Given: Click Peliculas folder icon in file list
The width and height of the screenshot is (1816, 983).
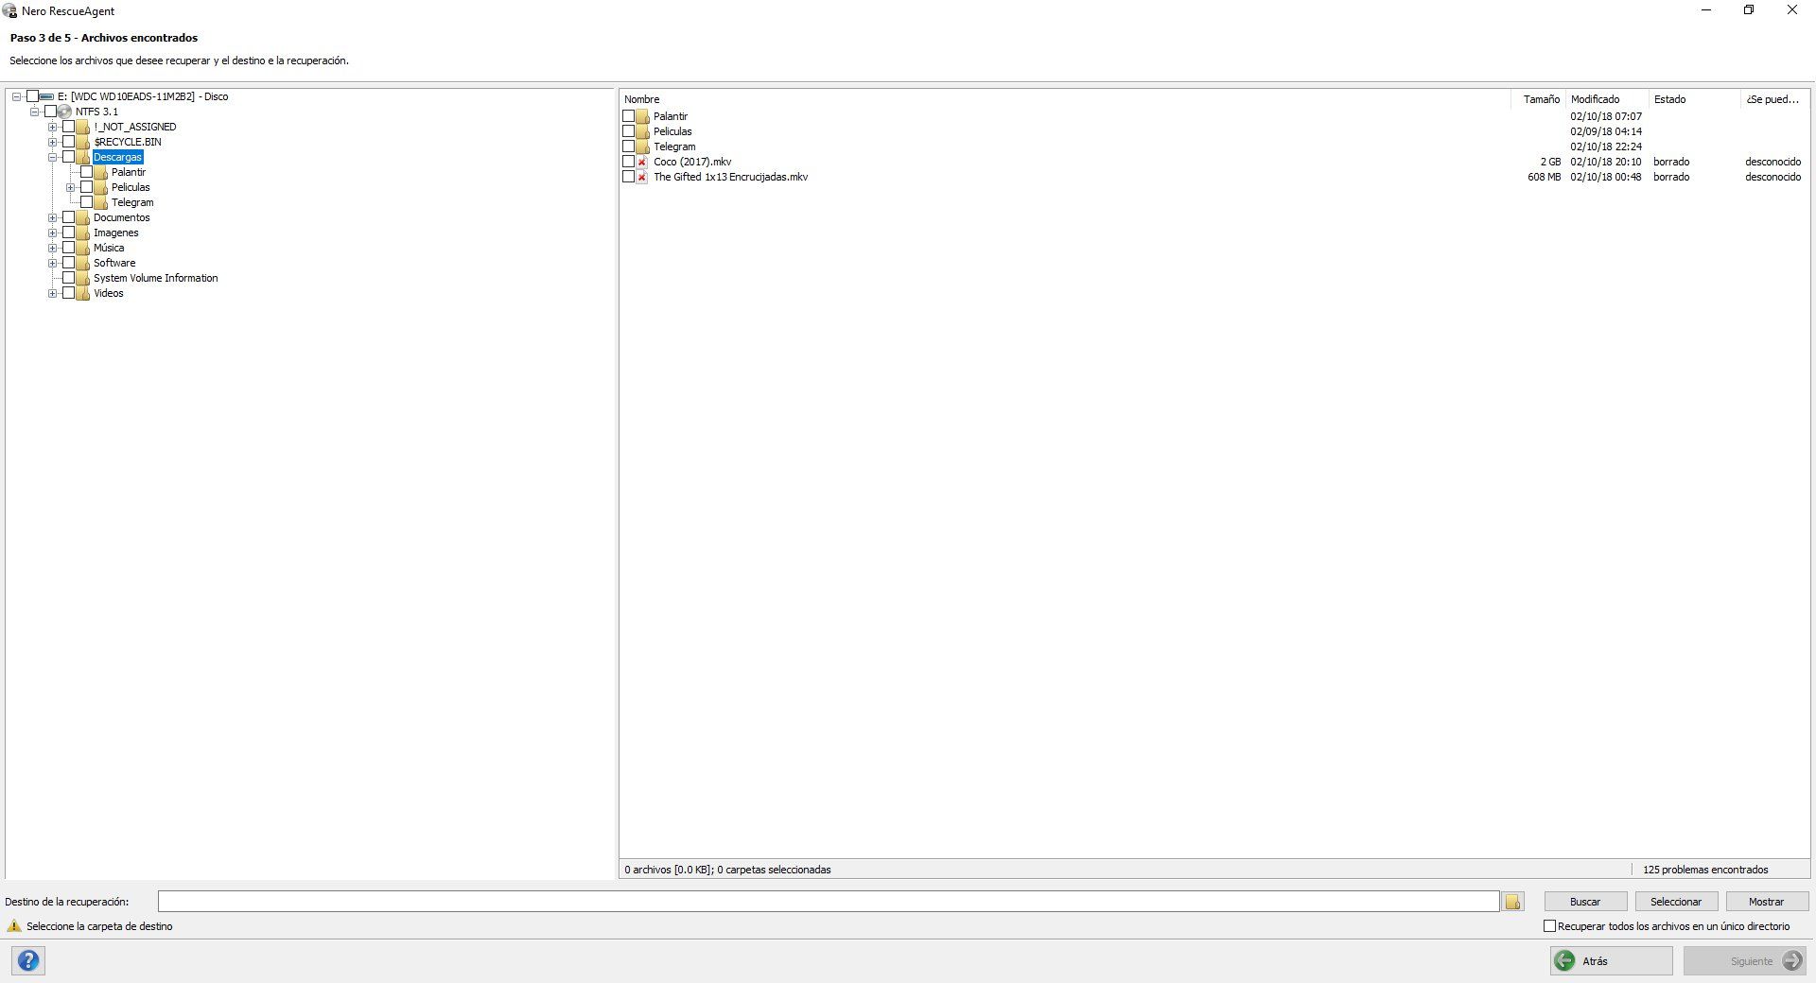Looking at the screenshot, I should pyautogui.click(x=643, y=131).
